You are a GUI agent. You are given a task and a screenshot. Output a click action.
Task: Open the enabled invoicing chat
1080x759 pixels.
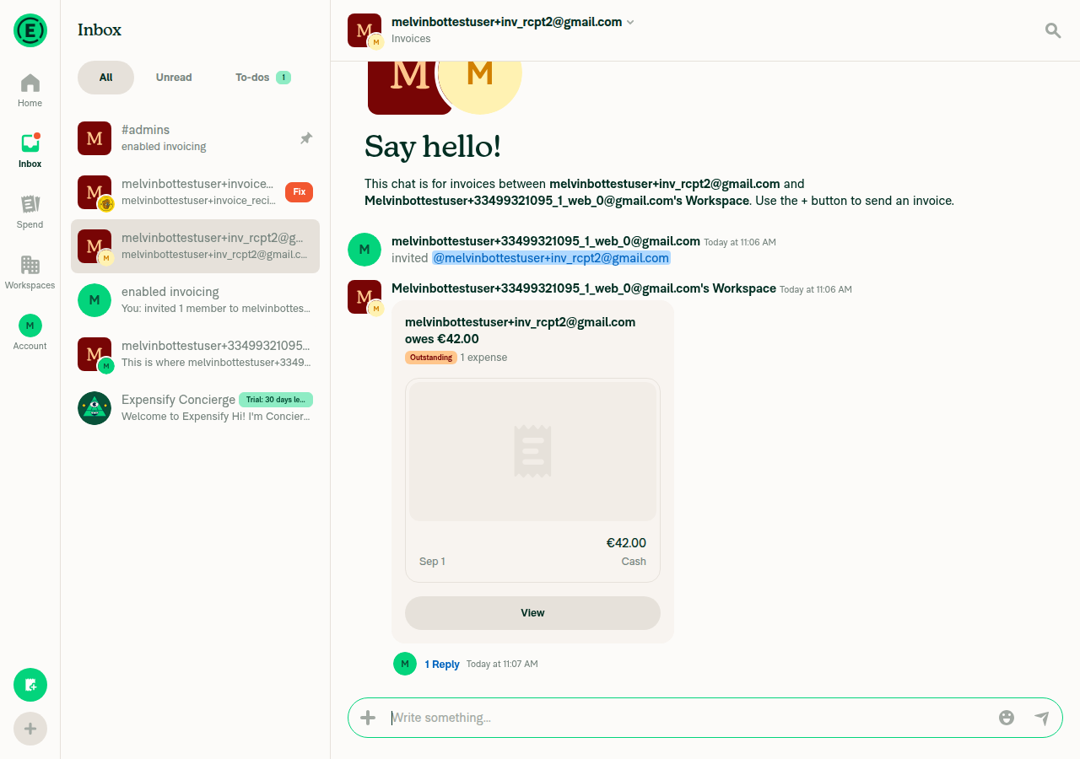(195, 300)
